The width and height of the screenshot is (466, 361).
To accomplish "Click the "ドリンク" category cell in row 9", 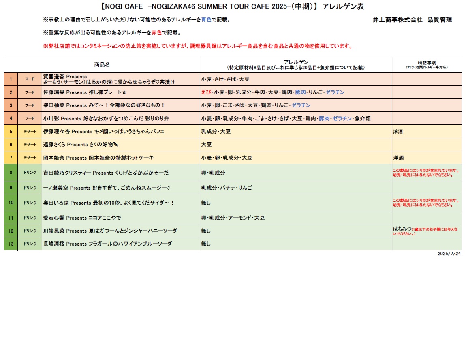I will 30,188.
